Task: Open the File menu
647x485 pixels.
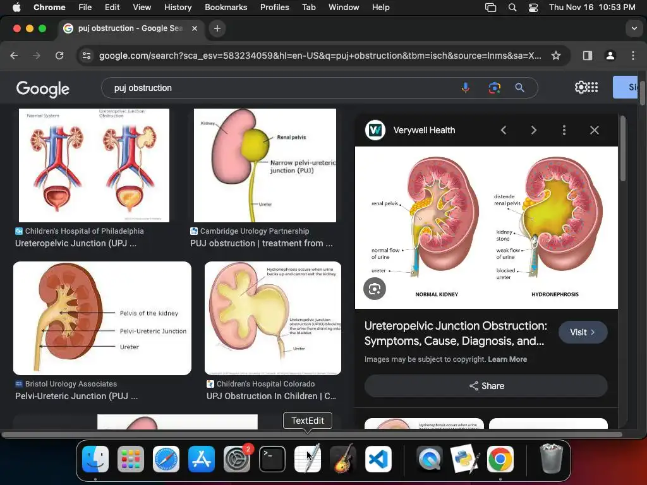Action: coord(85,8)
